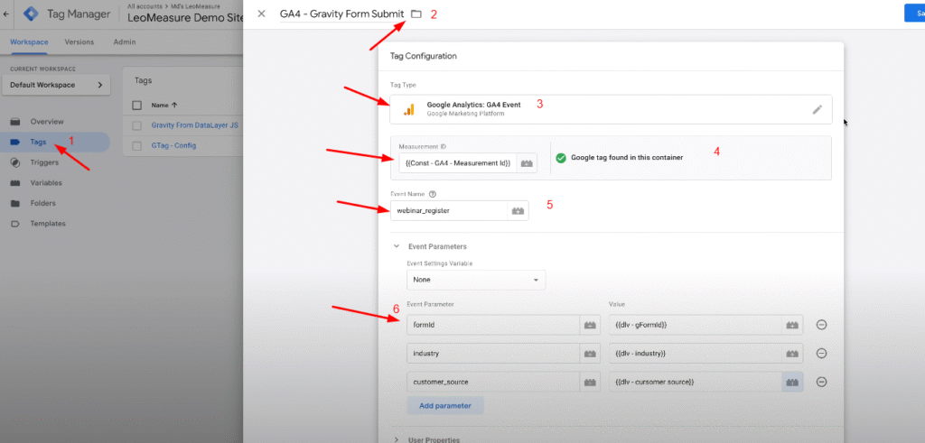This screenshot has height=443, width=925.
Task: Open the variable picker for Event Name
Action: [x=518, y=211]
